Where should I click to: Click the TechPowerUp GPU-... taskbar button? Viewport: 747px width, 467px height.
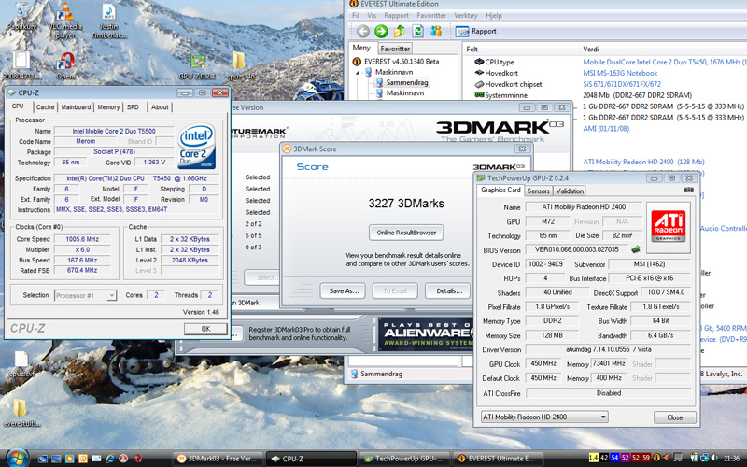(404, 459)
